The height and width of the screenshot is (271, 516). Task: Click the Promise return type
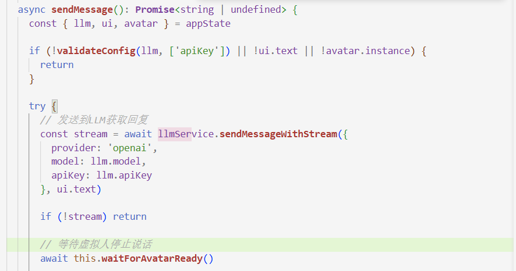[x=154, y=10]
